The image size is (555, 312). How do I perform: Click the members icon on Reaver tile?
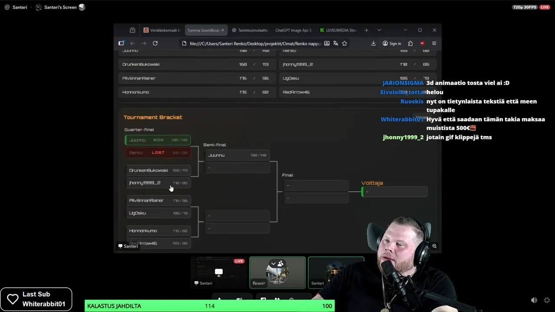pyautogui.click(x=281, y=263)
